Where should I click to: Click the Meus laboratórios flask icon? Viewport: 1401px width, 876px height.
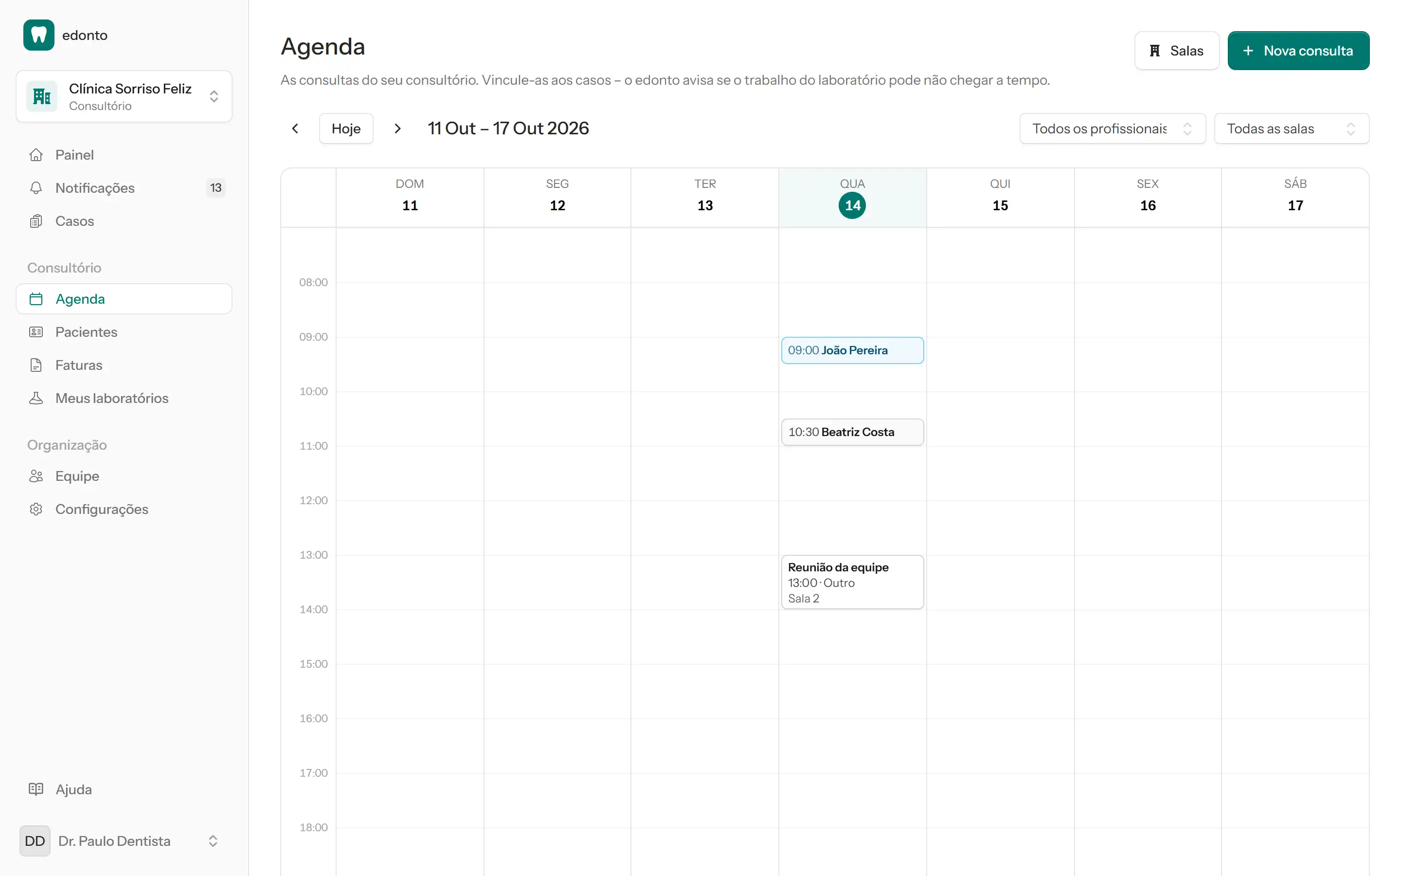36,398
